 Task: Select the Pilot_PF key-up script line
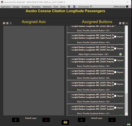[92, 97]
